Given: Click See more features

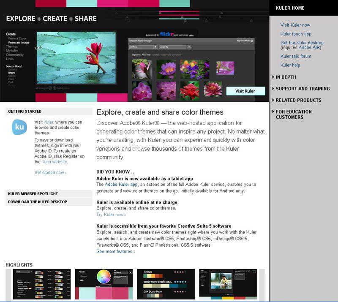Looking at the screenshot, I should coord(115,252).
